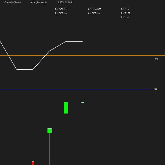Click the munafasutra.in site label

point(38,3)
